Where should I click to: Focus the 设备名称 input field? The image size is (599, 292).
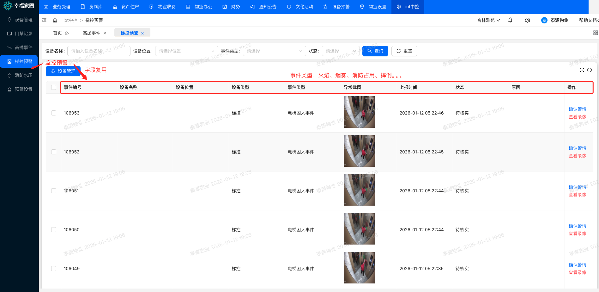(x=99, y=51)
